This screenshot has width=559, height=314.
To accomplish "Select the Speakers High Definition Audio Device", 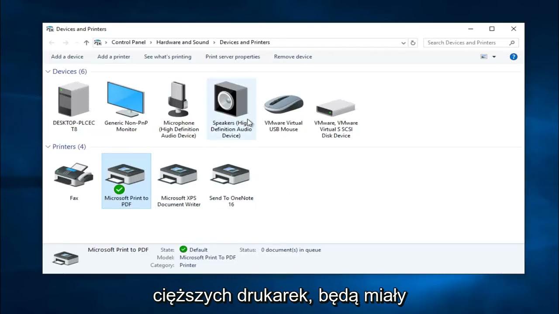I will point(231,109).
